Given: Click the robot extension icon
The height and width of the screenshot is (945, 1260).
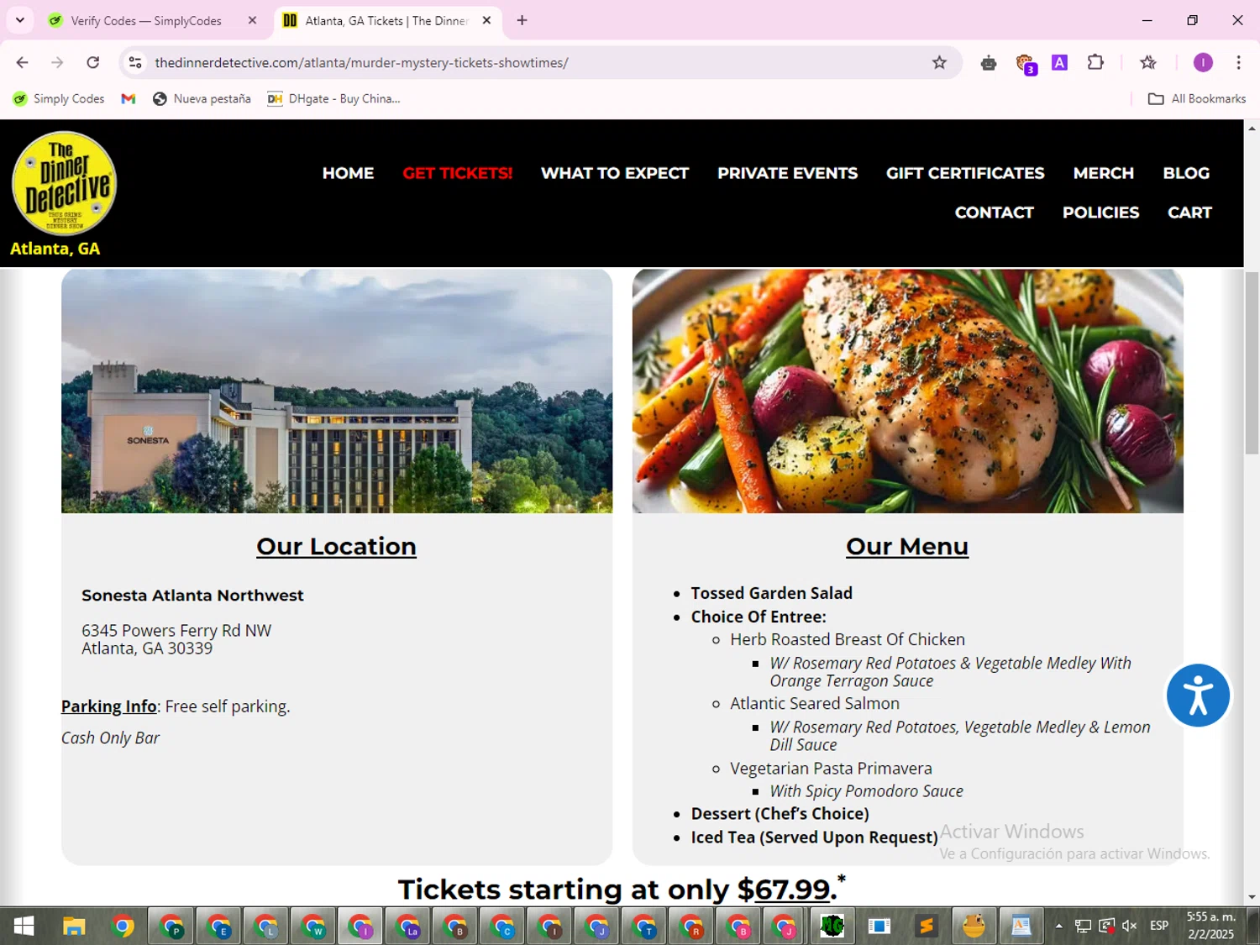Looking at the screenshot, I should point(989,62).
